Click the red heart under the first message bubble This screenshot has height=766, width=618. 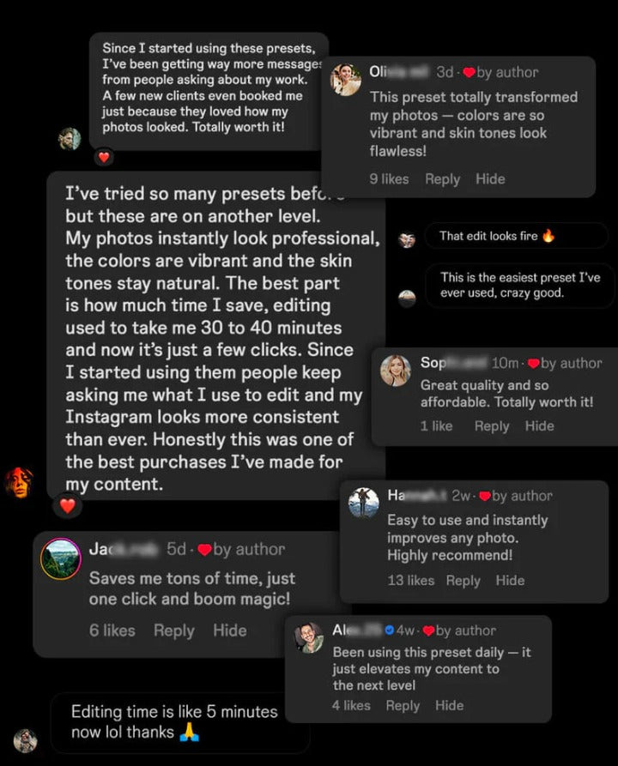click(104, 157)
